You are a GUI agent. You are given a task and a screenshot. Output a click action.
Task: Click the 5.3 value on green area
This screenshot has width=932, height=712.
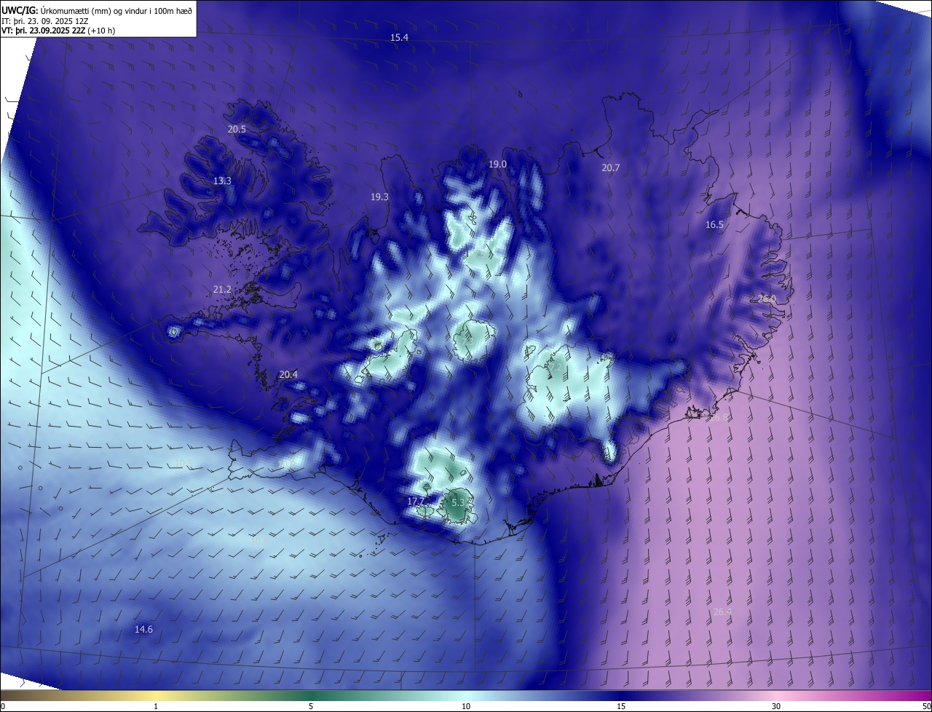458,502
